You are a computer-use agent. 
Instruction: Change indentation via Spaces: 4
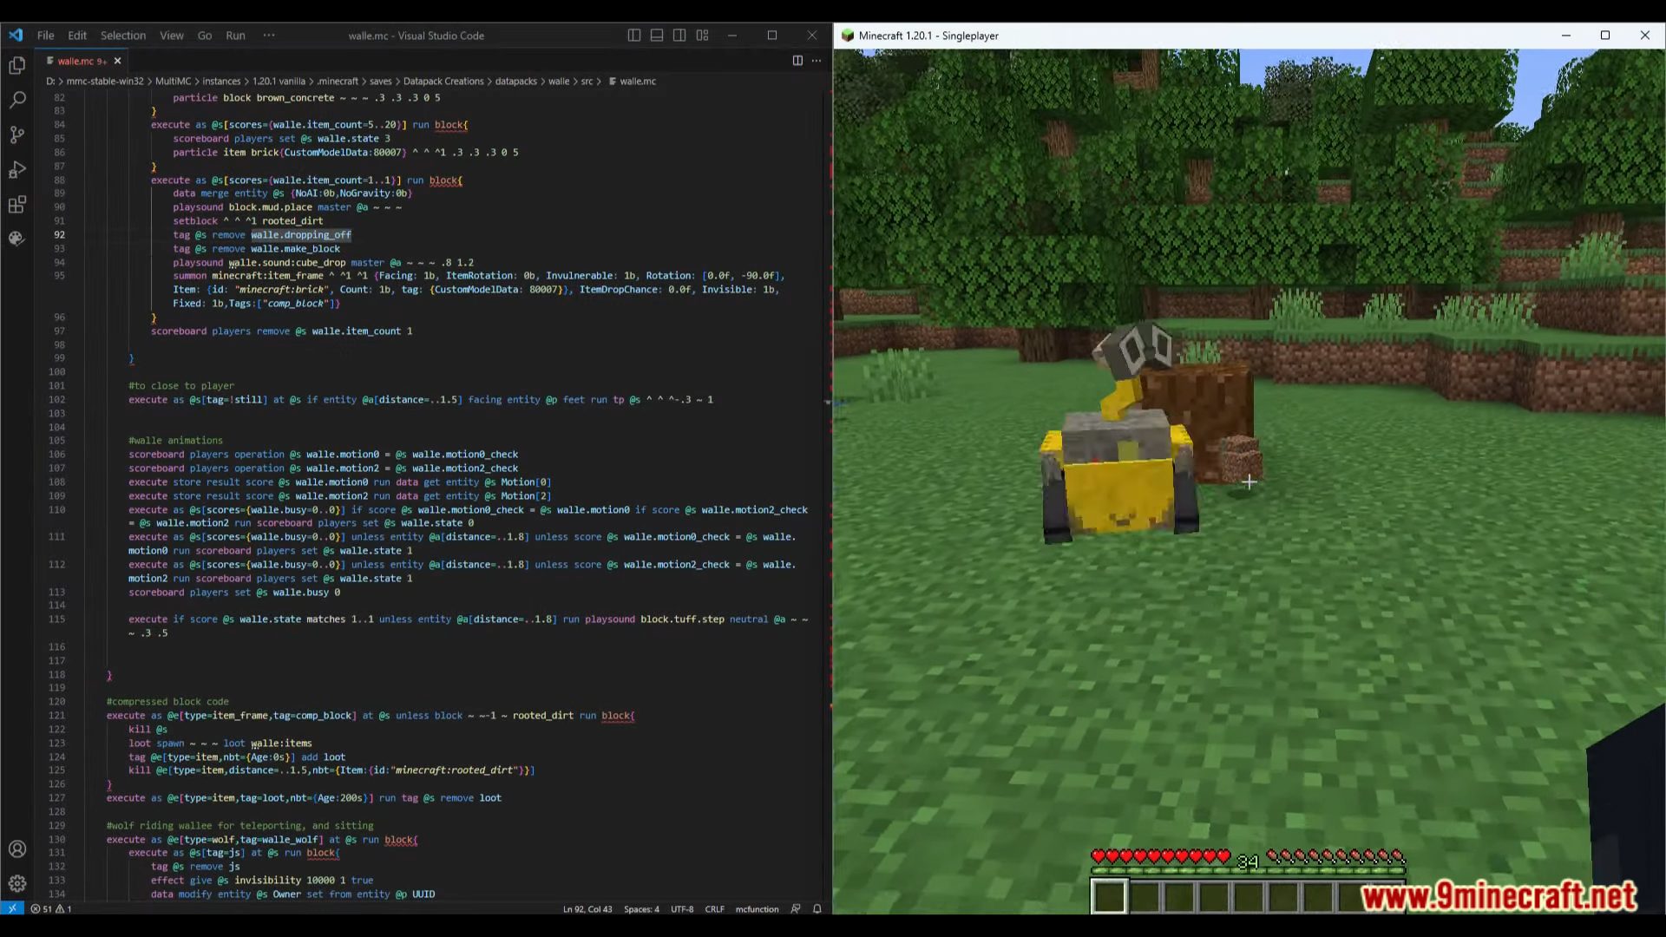pos(641,908)
